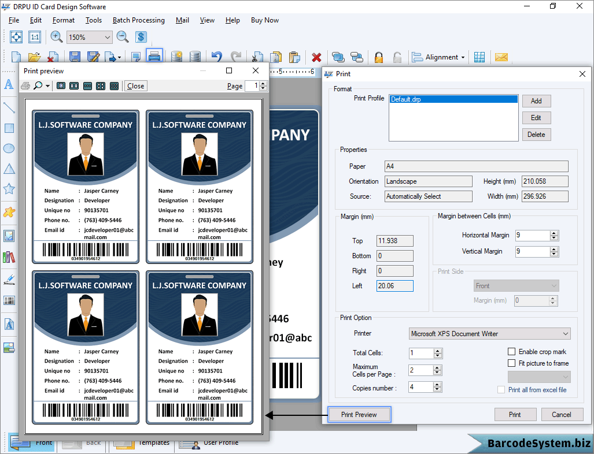Click the grid view toolbar icon
Screen dimensions: 594x454
tap(479, 57)
